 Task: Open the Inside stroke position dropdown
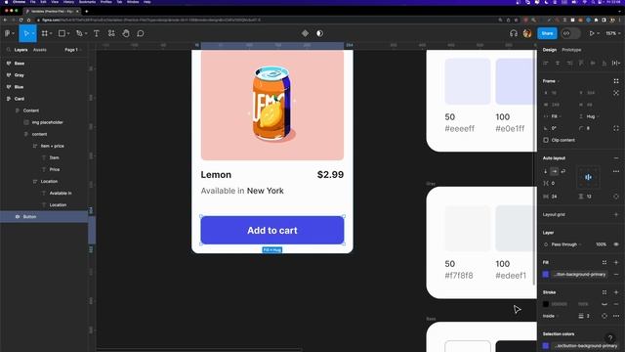click(551, 316)
